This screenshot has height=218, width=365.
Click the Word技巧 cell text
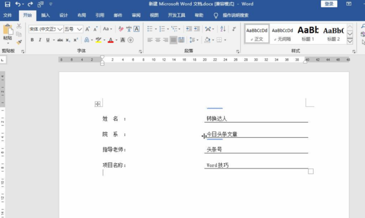217,165
